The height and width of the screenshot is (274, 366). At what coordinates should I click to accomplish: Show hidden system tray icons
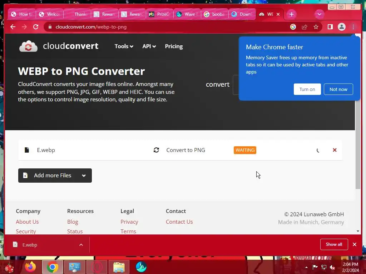click(x=306, y=267)
